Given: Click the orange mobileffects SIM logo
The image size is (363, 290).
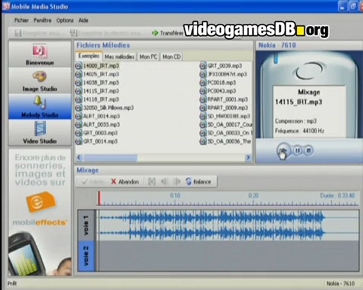Looking at the screenshot, I should 40,202.
